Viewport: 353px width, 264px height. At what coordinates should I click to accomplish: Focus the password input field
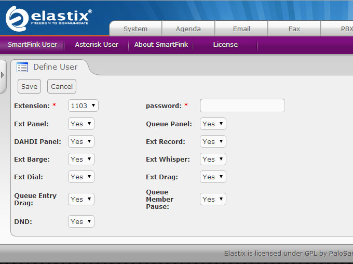242,105
